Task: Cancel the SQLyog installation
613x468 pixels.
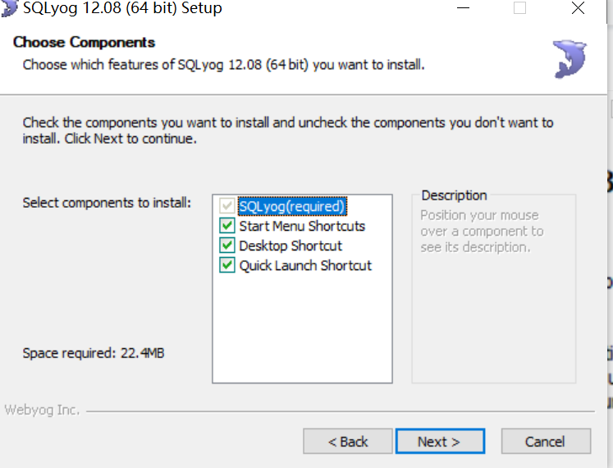Action: tap(546, 442)
